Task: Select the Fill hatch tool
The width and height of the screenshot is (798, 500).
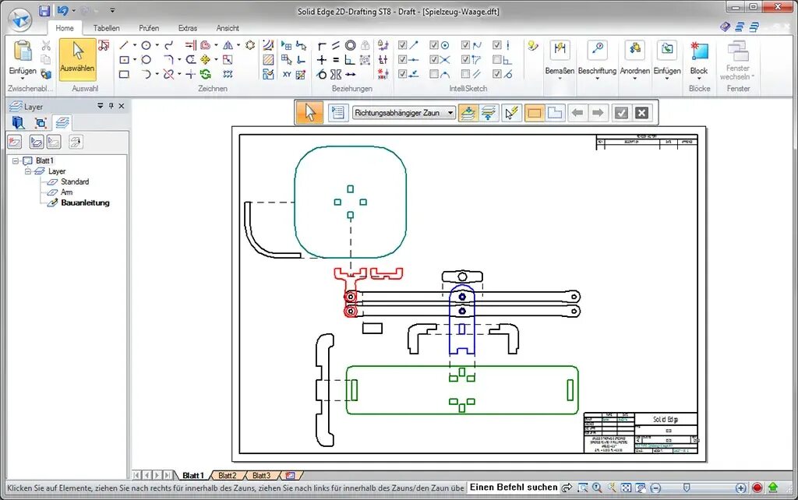Action: (268, 60)
